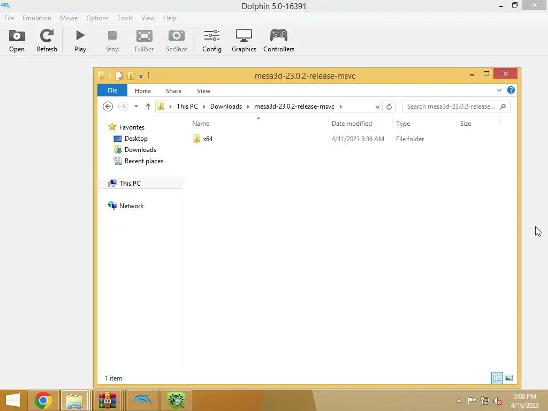Image resolution: width=548 pixels, height=411 pixels.
Task: Click muted volume tray icon
Action: (x=497, y=401)
